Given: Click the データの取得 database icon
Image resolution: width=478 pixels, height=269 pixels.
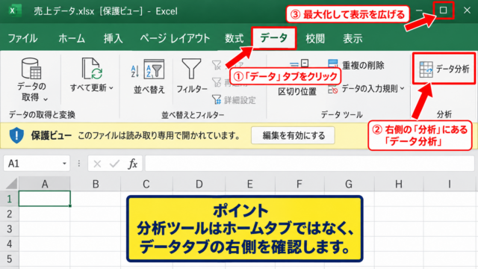Looking at the screenshot, I should coord(31,69).
